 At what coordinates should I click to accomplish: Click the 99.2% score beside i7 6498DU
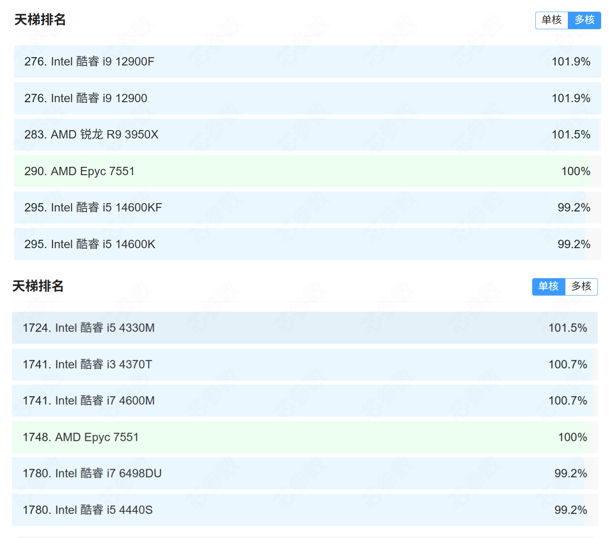(570, 474)
